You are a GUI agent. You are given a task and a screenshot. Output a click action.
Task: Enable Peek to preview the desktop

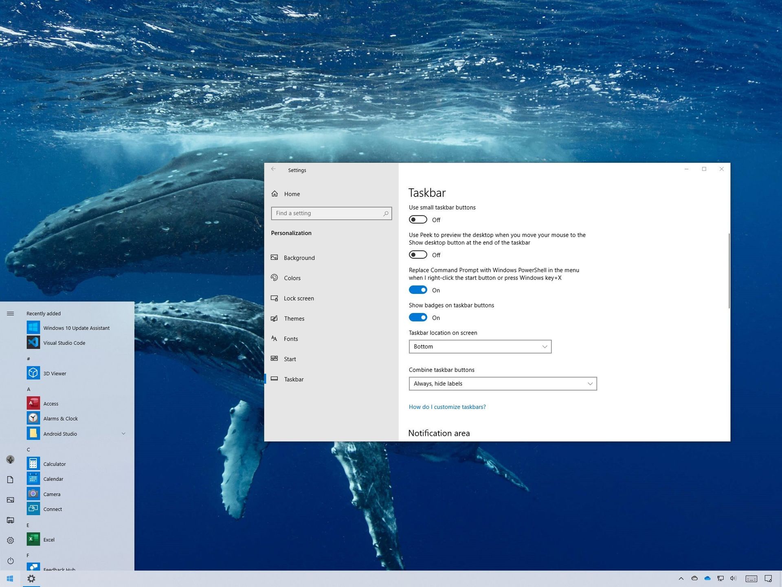(418, 254)
